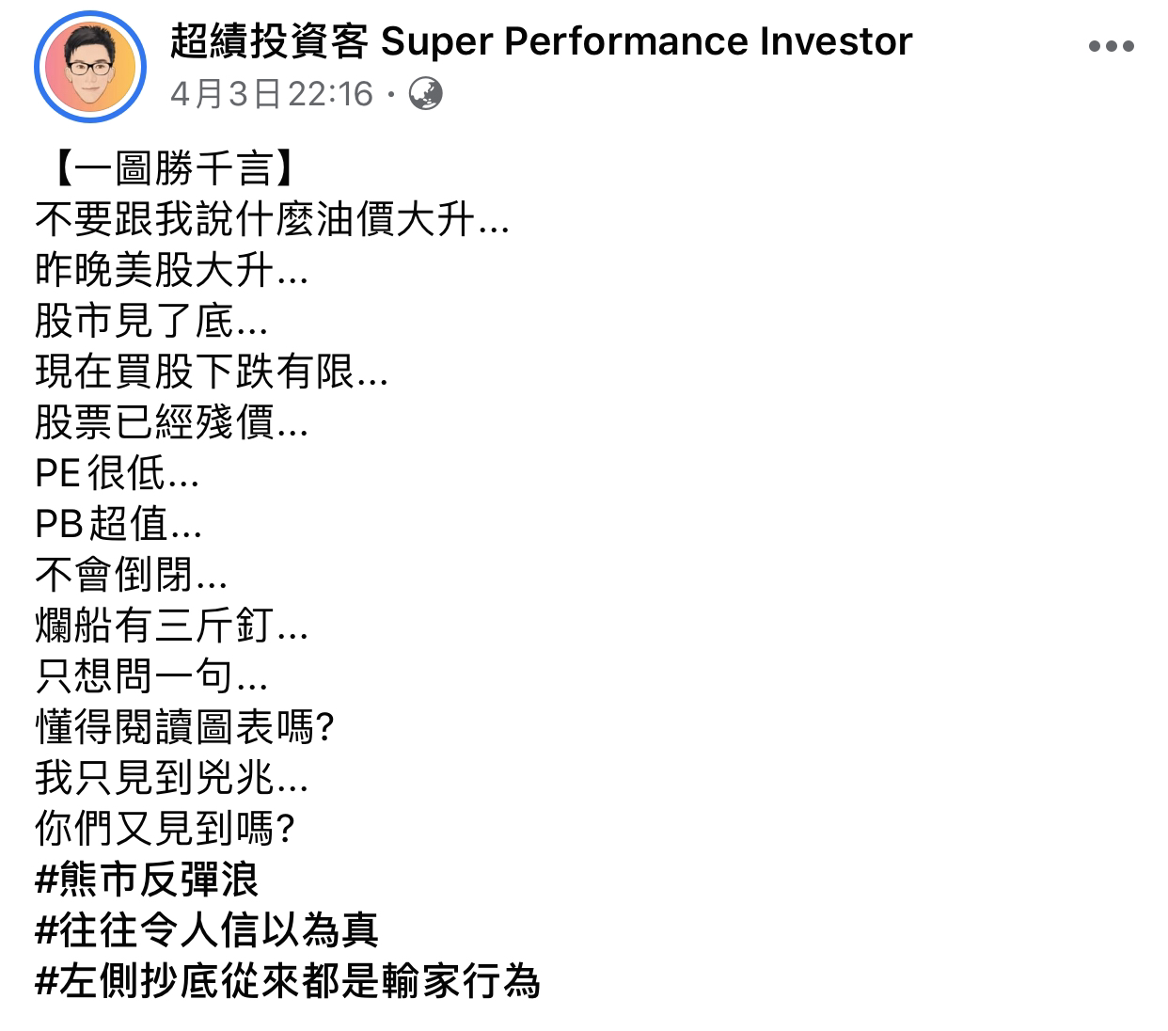The width and height of the screenshot is (1168, 1031).
Task: Open the Super Performance Investor page name
Action: pos(541,41)
